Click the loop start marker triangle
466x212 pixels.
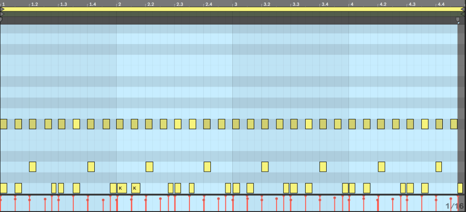[x=2, y=9]
